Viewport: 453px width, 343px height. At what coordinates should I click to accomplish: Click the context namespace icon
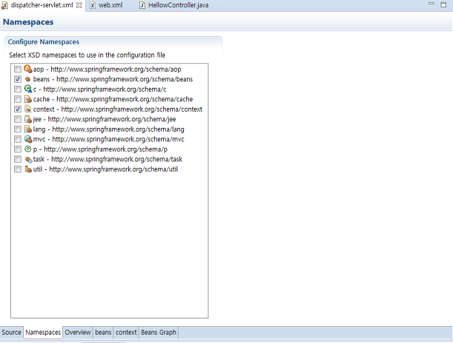[x=28, y=109]
